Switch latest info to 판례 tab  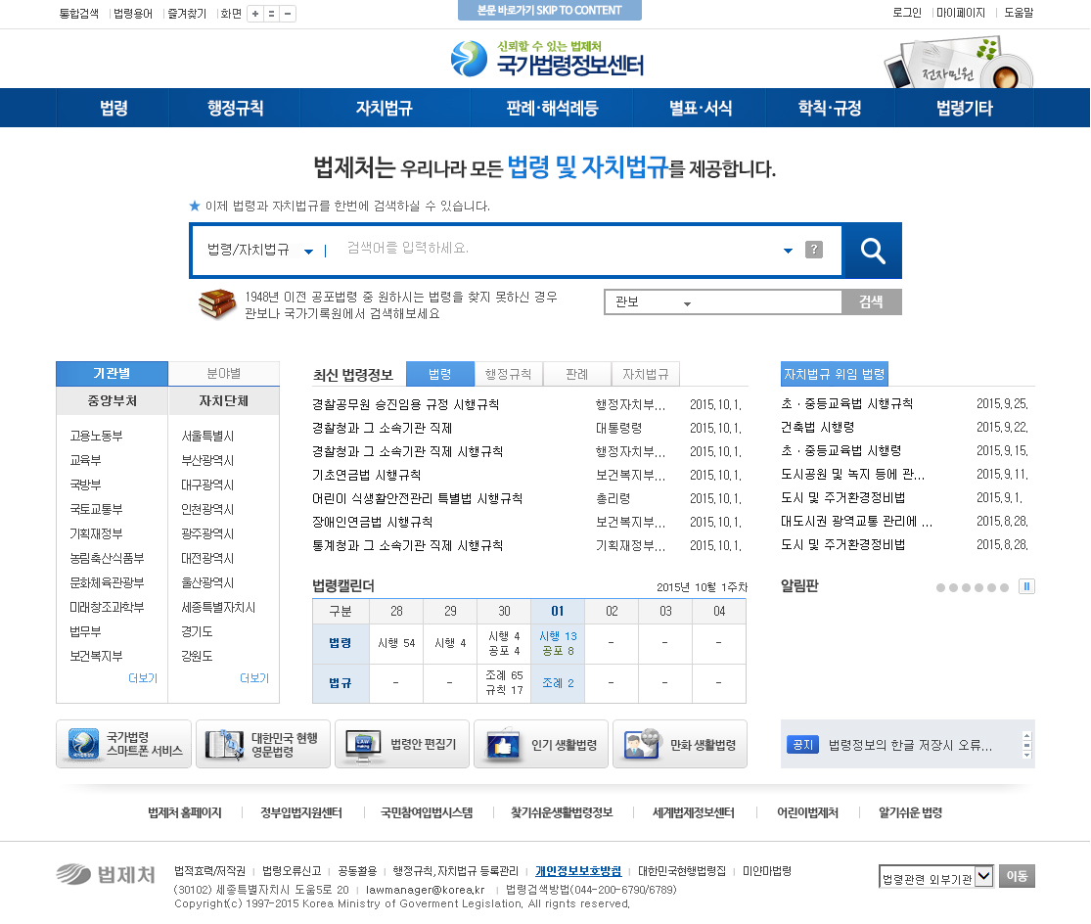point(576,374)
